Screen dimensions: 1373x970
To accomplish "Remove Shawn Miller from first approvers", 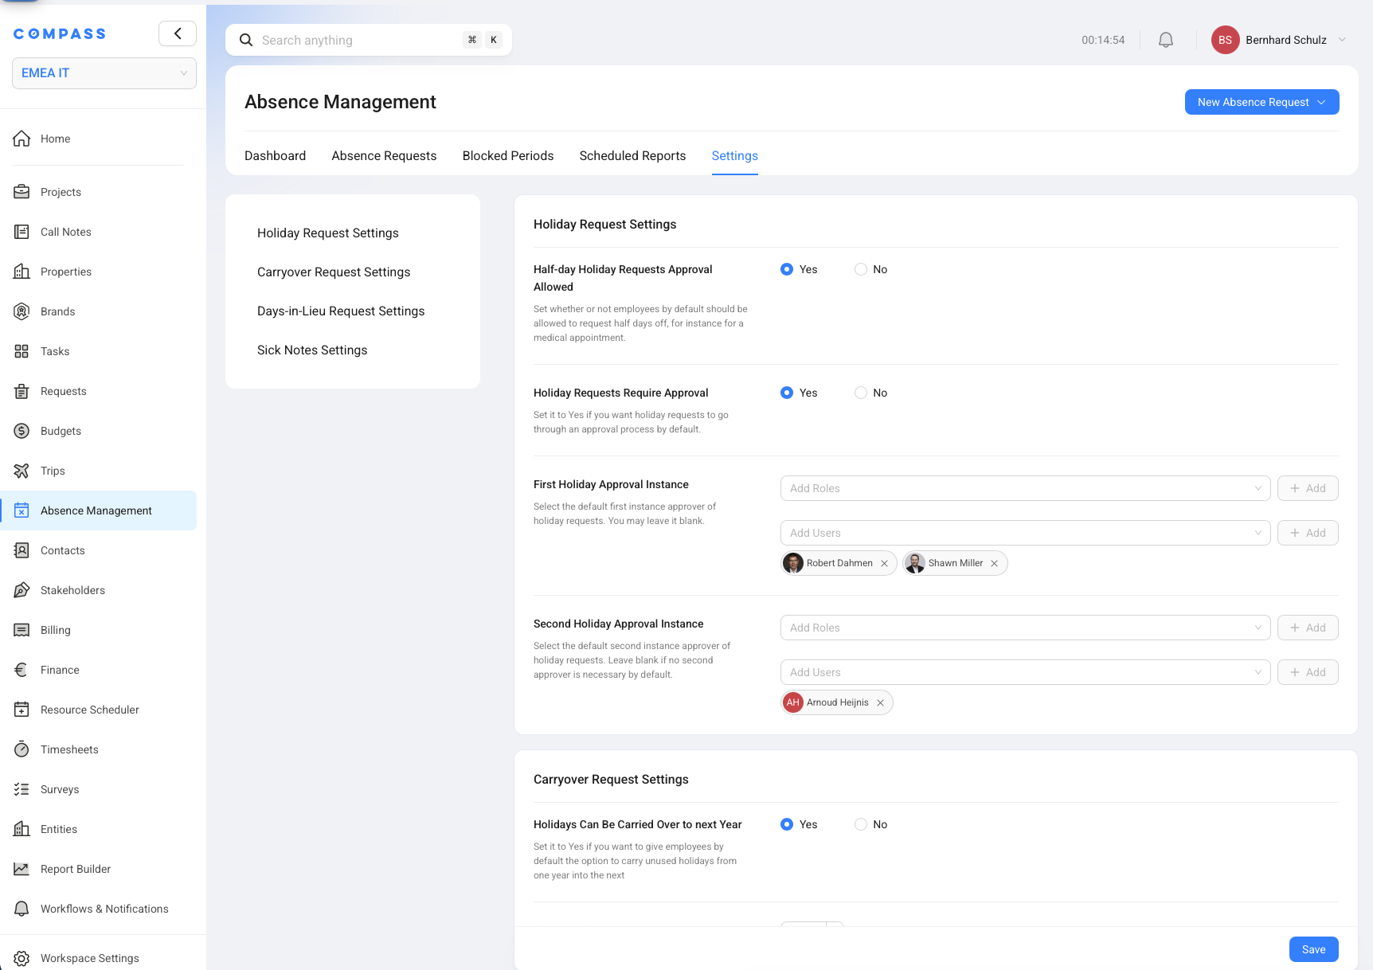I will click(994, 563).
